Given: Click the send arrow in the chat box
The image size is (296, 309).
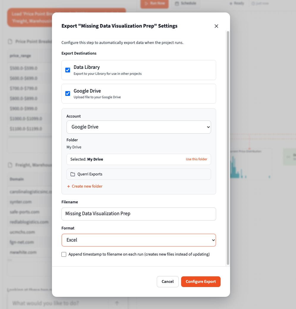Looking at the screenshot, I should [x=117, y=303].
